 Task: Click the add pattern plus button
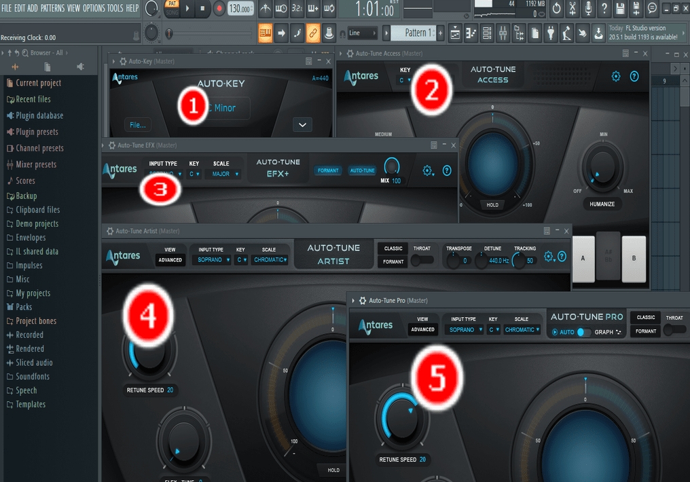pos(440,33)
